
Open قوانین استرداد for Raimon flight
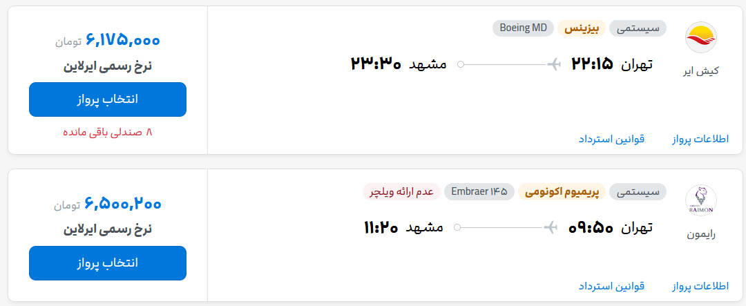coord(611,286)
